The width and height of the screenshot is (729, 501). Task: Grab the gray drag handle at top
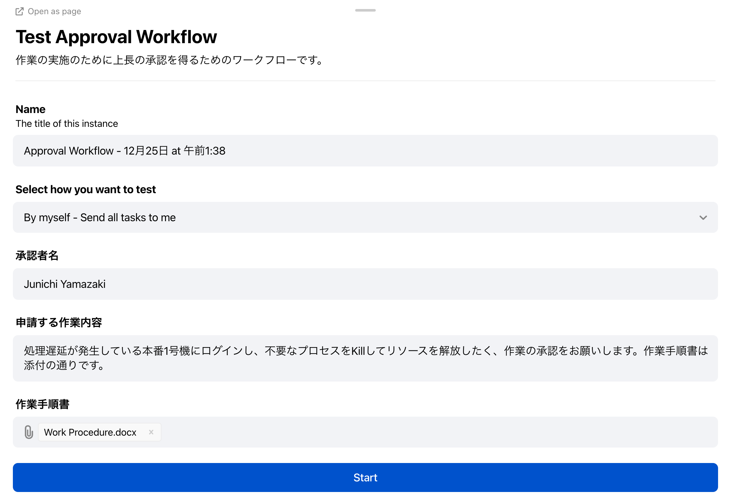click(365, 10)
